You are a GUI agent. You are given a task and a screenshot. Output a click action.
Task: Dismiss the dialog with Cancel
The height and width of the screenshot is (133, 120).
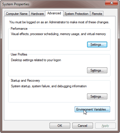click(x=83, y=126)
